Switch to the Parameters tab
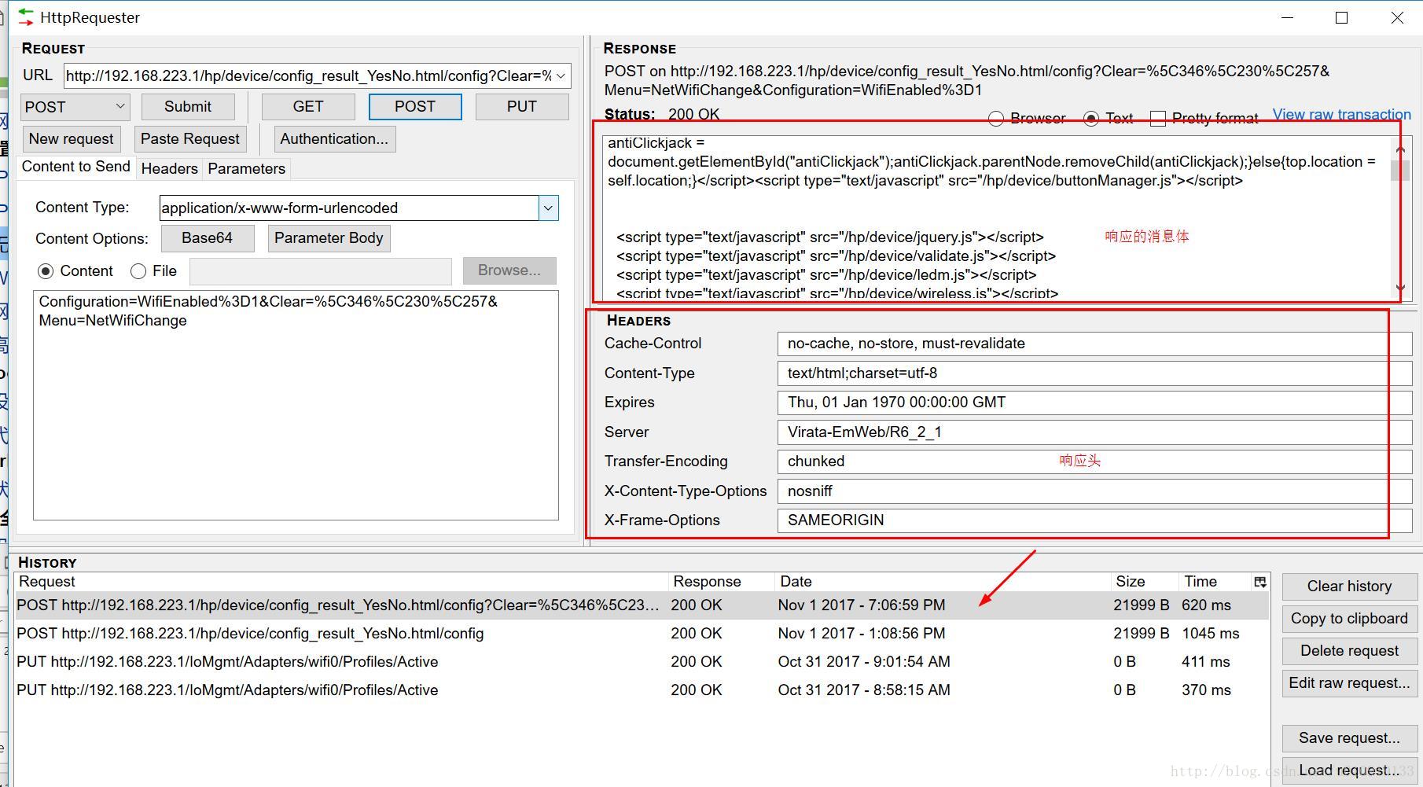This screenshot has width=1423, height=787. pyautogui.click(x=246, y=168)
